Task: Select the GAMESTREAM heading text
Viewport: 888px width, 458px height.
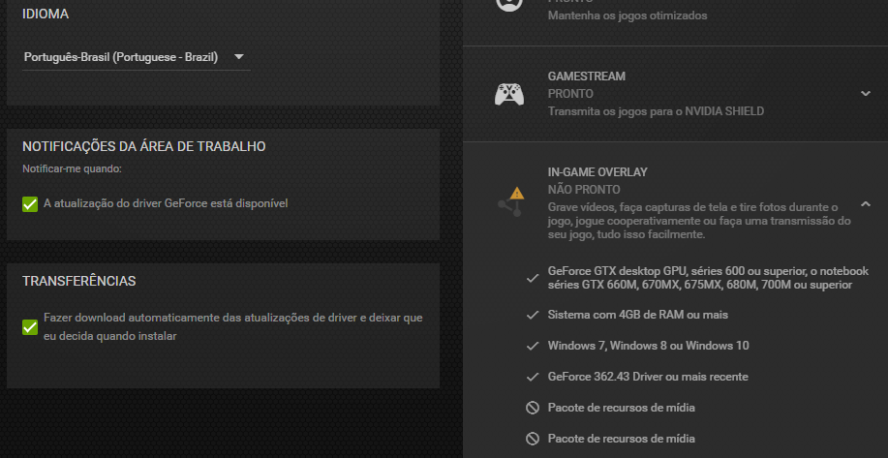Action: pyautogui.click(x=586, y=76)
